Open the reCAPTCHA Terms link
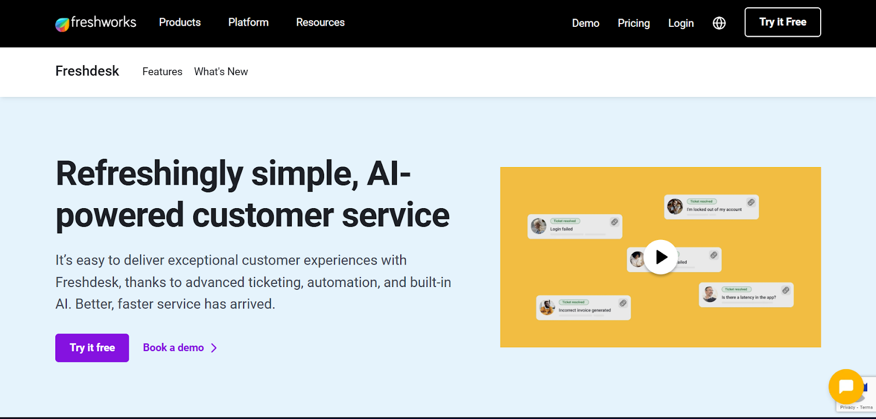Screen dimensions: 876x419 coord(866,407)
